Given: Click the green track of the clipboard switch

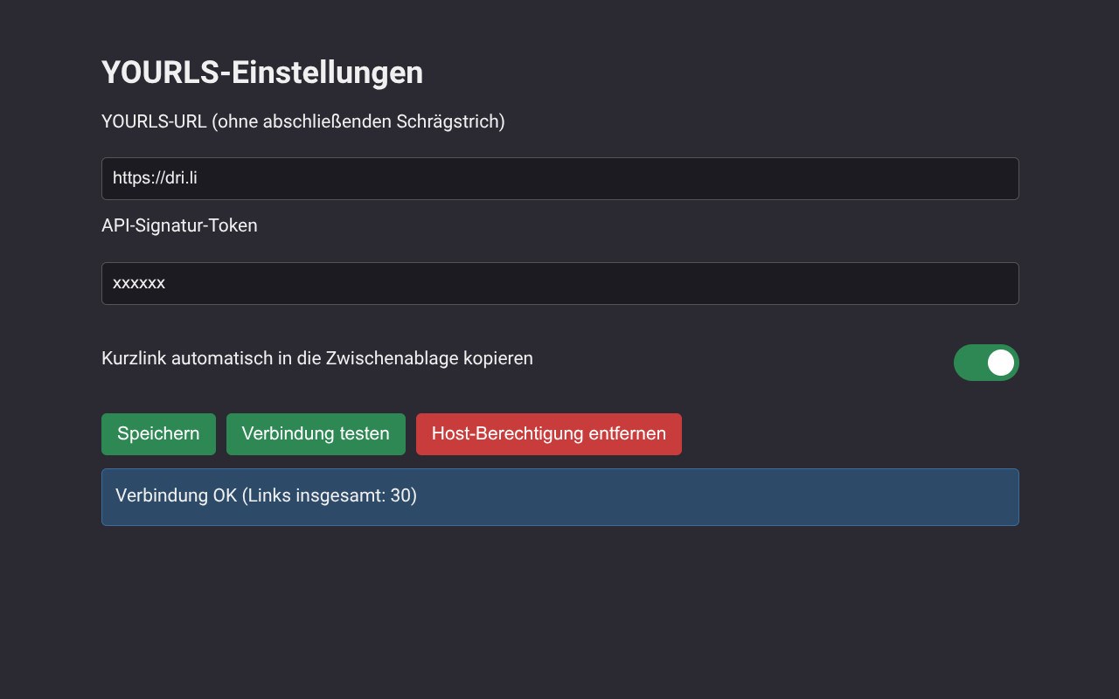Looking at the screenshot, I should point(969,363).
